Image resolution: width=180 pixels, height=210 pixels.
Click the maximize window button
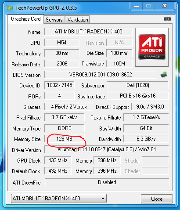[148, 6]
